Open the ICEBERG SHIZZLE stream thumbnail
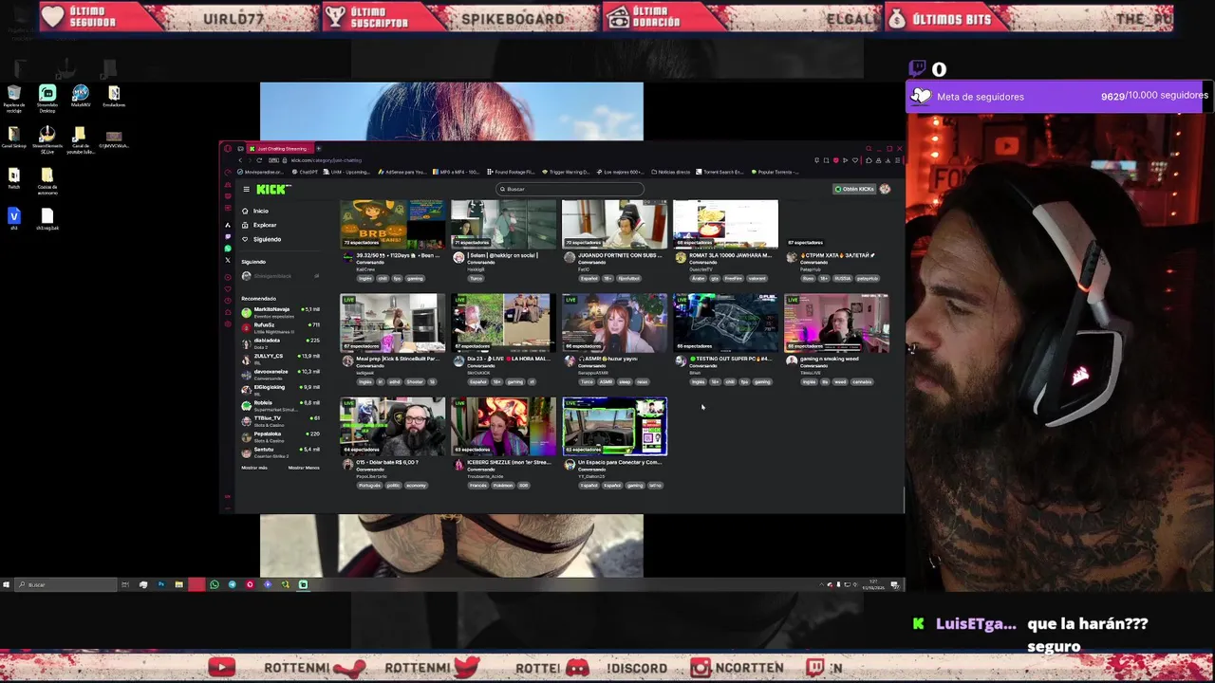Image resolution: width=1215 pixels, height=683 pixels. pos(503,427)
